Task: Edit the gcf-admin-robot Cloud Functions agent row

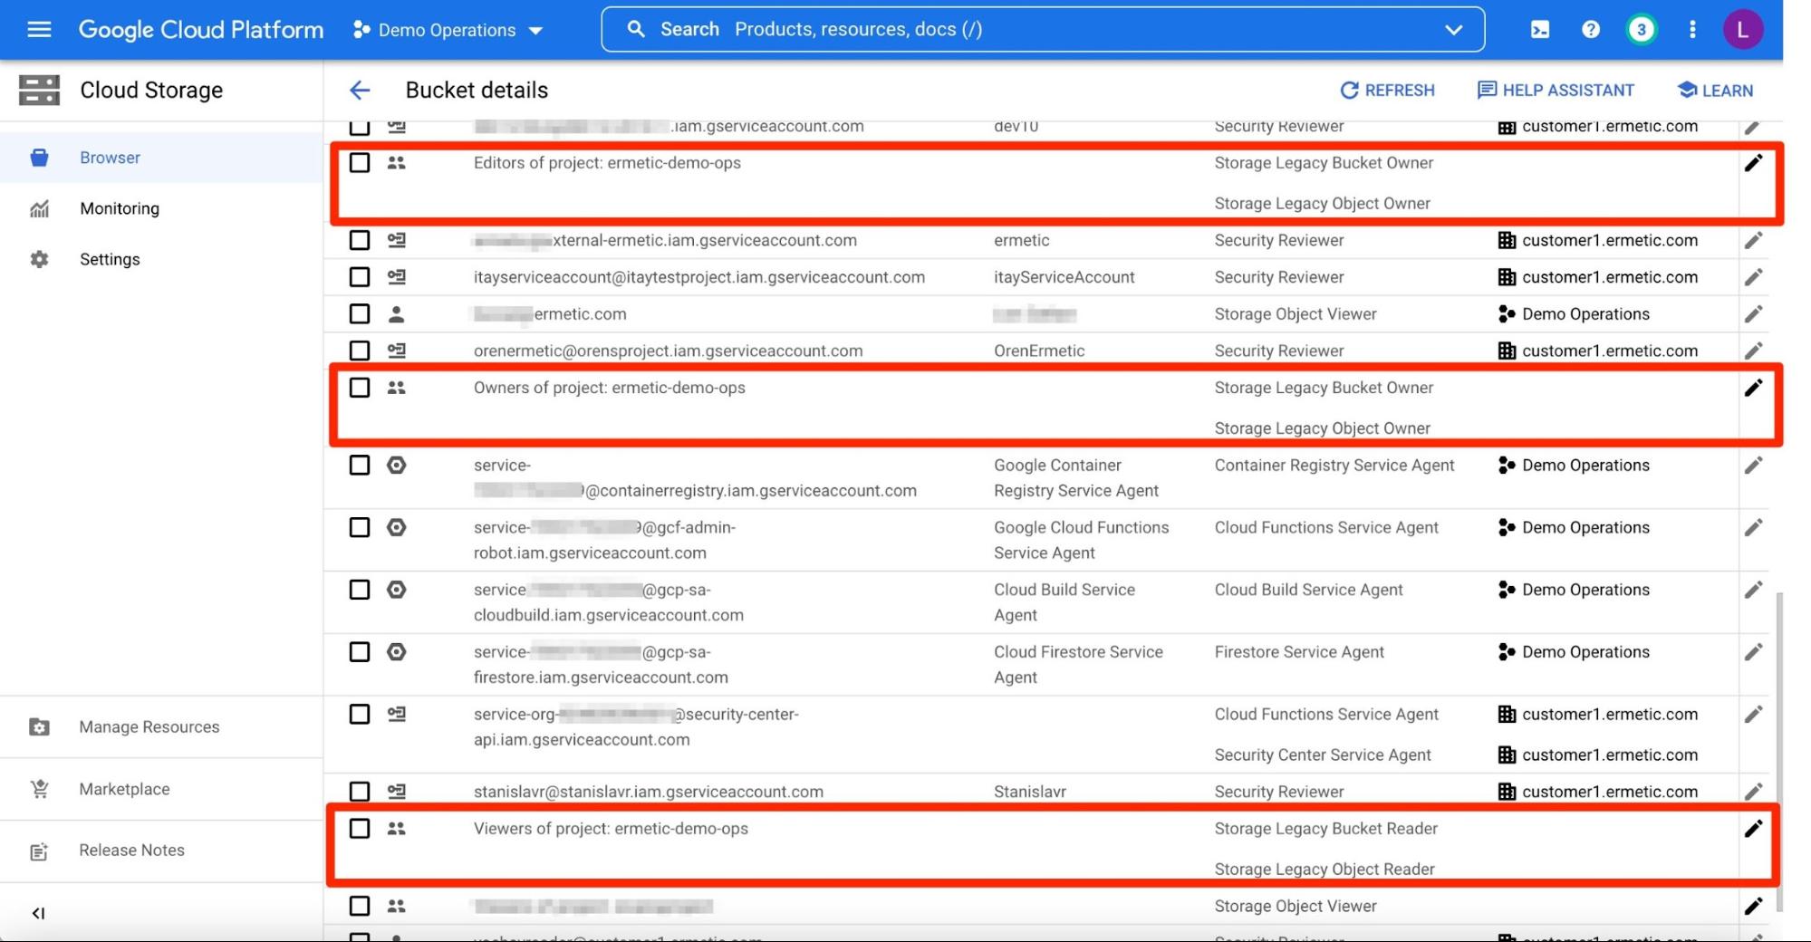Action: (x=1753, y=527)
